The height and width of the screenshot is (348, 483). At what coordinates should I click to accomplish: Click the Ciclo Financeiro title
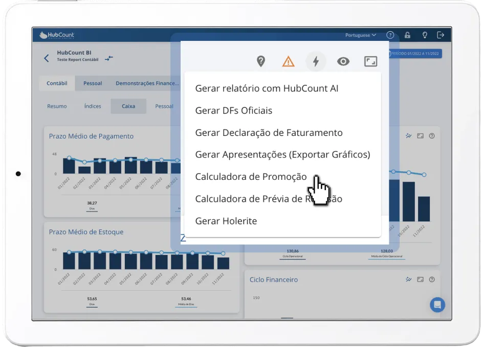[274, 280]
